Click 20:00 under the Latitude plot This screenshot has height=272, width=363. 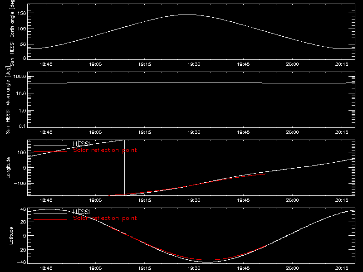(292, 268)
